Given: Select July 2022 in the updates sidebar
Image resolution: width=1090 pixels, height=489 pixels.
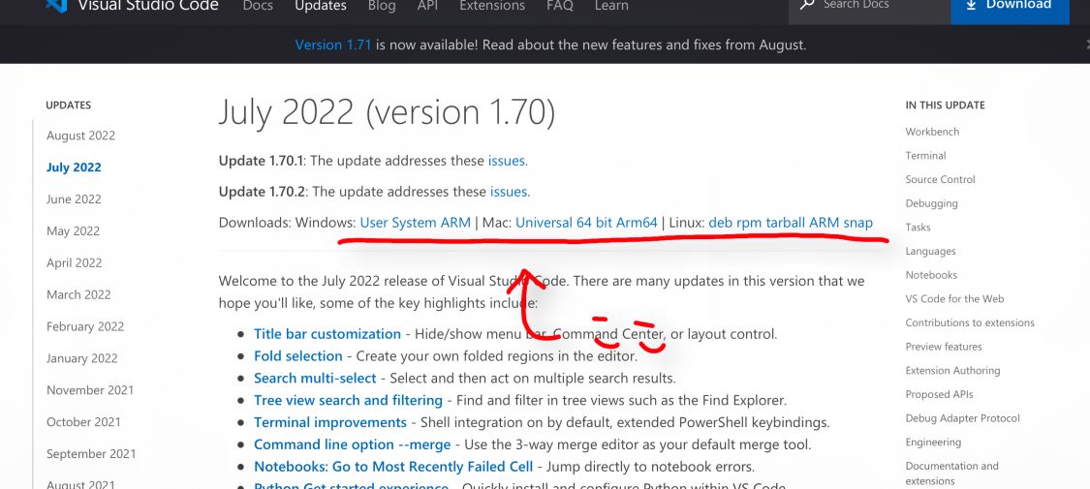Looking at the screenshot, I should pos(74,168).
